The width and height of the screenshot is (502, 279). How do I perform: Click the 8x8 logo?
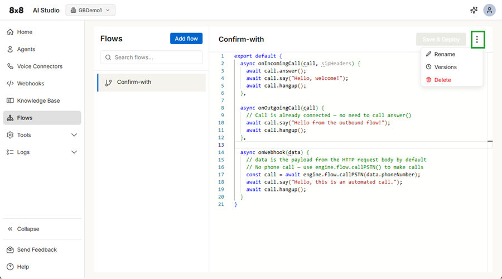click(x=16, y=10)
